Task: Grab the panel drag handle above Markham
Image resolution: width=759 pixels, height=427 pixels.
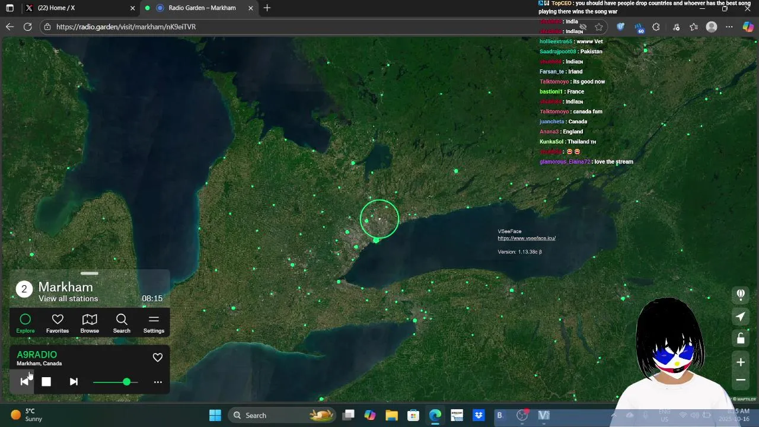Action: tap(90, 273)
